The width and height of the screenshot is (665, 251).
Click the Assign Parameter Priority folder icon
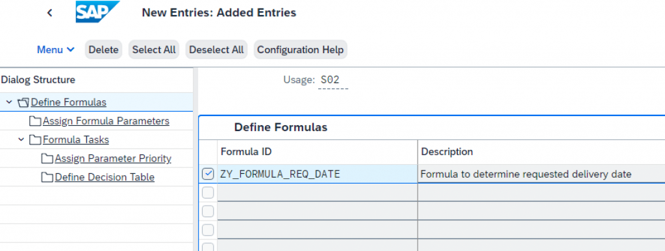point(47,158)
